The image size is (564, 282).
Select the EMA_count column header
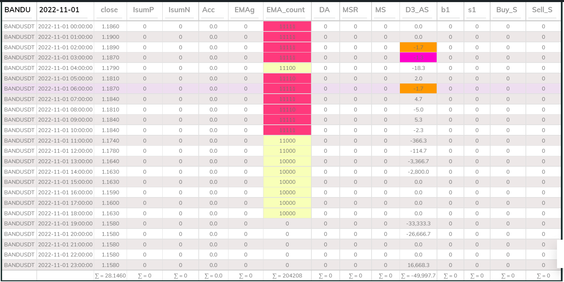286,10
